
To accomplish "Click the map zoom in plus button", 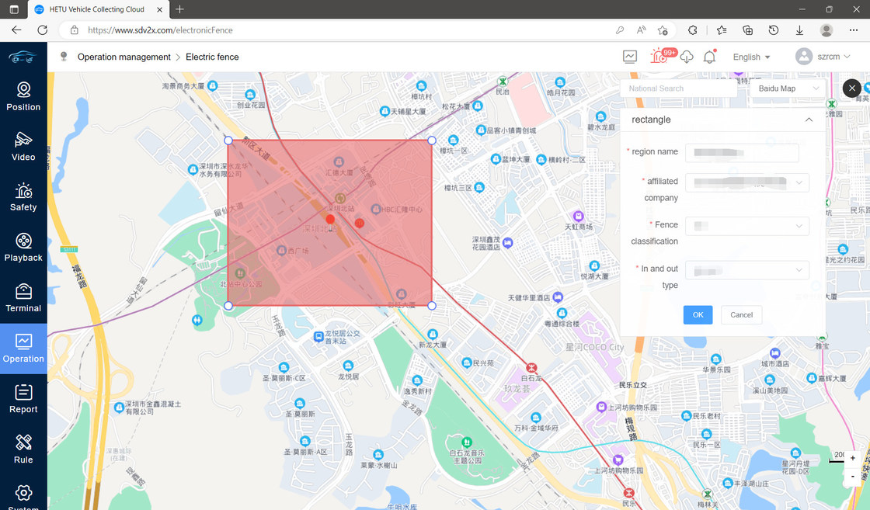I will 853,459.
